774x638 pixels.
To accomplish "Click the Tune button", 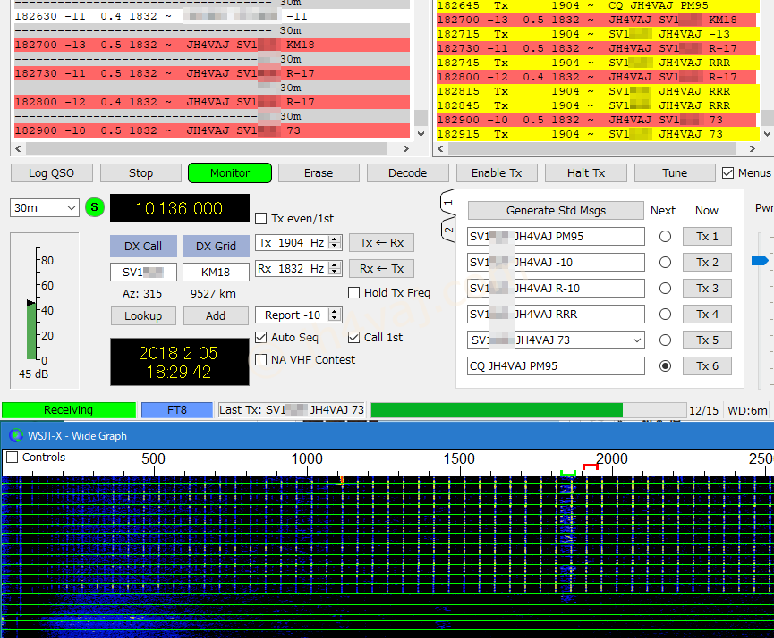I will point(675,173).
